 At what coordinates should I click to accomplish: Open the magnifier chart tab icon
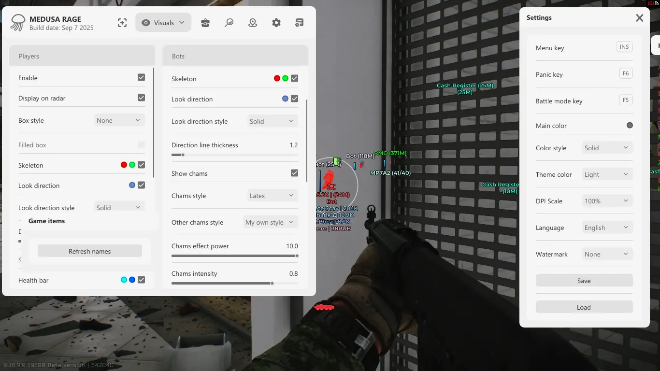tap(229, 23)
